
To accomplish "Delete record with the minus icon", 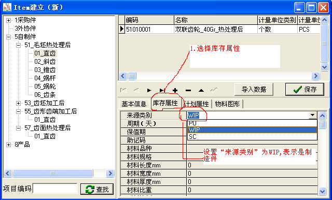I will click(x=188, y=91).
